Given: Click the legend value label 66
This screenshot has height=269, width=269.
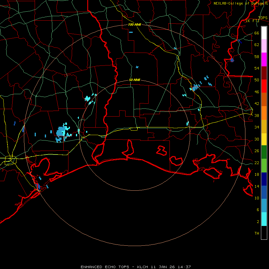Looking at the screenshot, I should click(x=257, y=33).
